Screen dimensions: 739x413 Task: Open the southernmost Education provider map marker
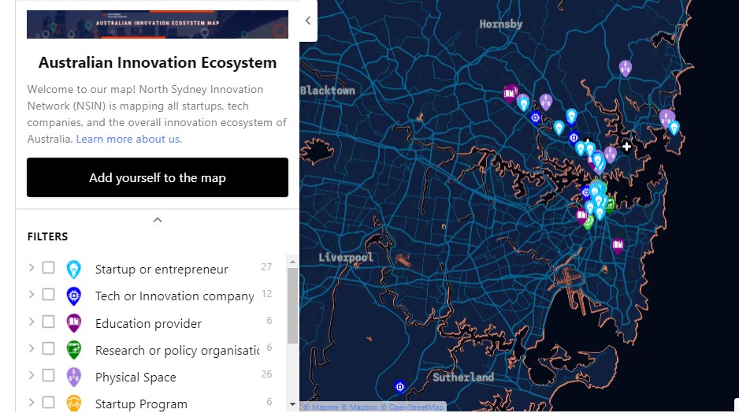[x=618, y=245]
